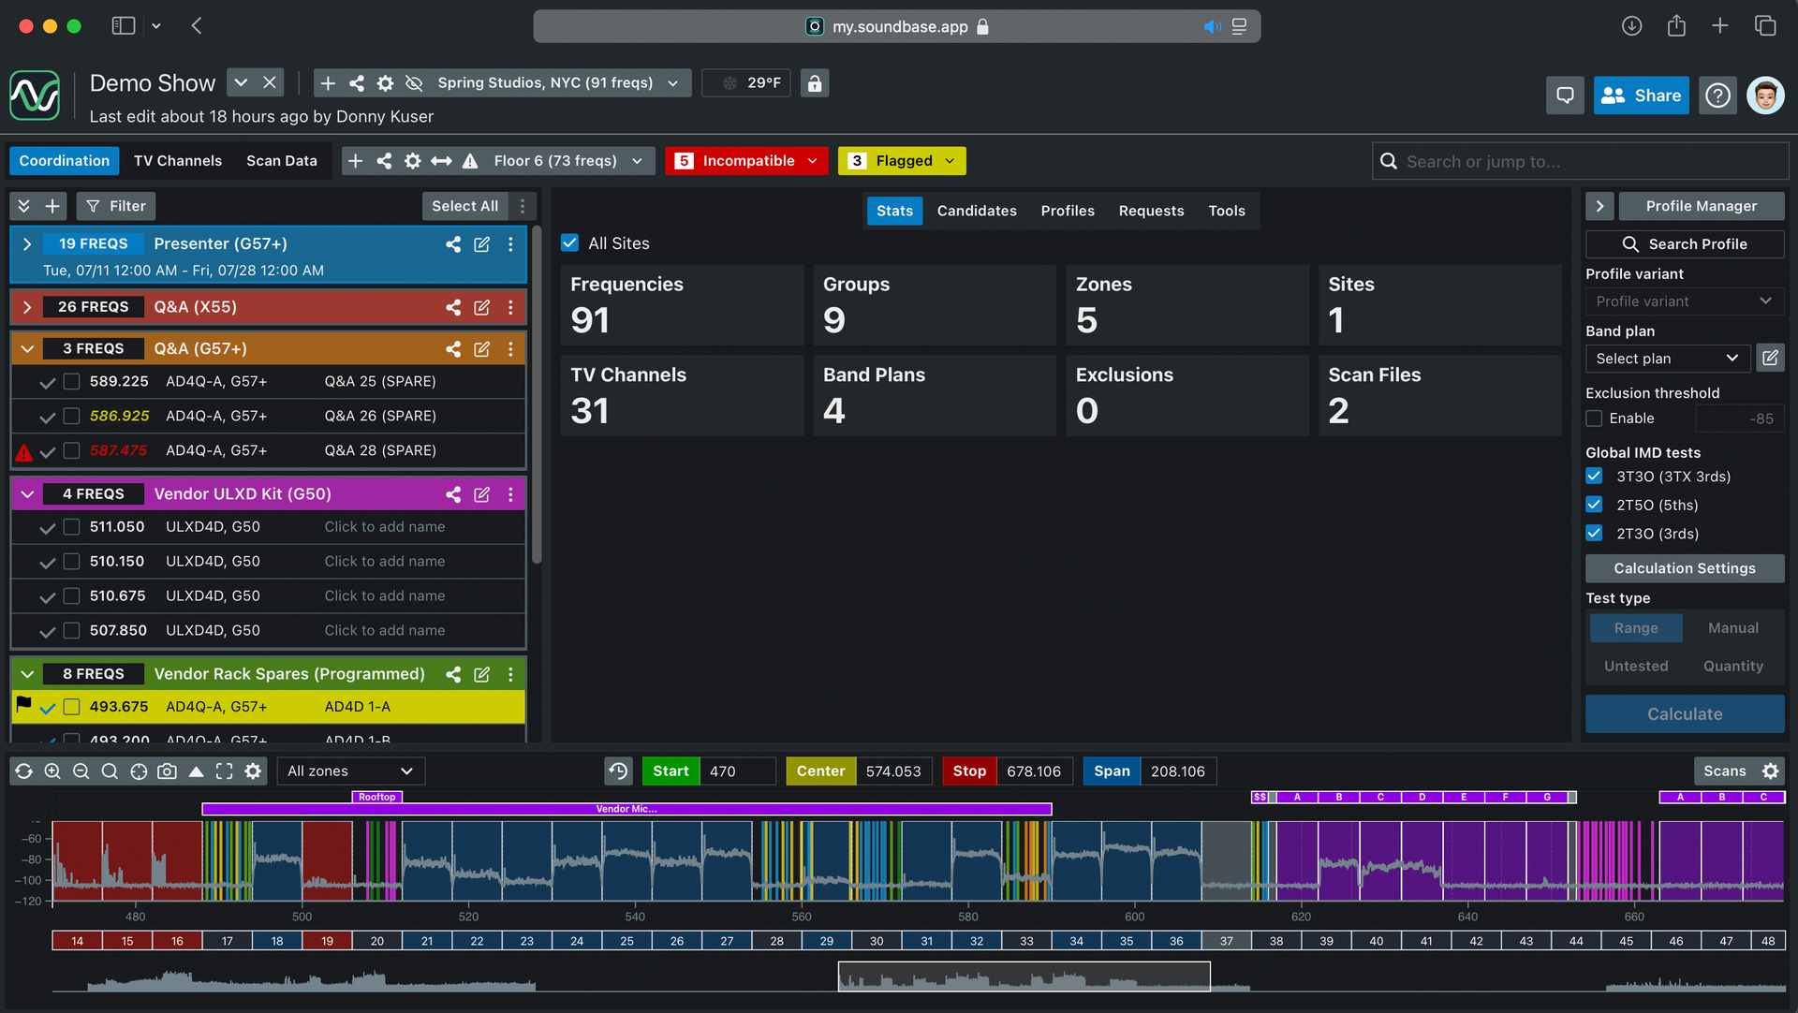This screenshot has width=1798, height=1013.
Task: Open the Floor 6 zone settings gear
Action: (x=413, y=160)
